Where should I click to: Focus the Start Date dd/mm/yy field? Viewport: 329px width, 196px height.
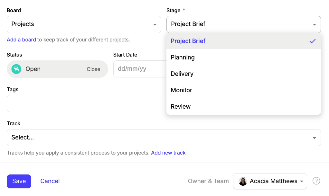[140, 69]
